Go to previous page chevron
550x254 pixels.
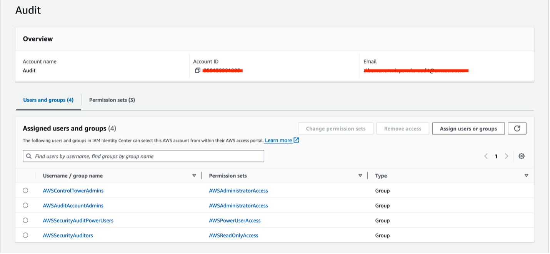click(x=486, y=156)
